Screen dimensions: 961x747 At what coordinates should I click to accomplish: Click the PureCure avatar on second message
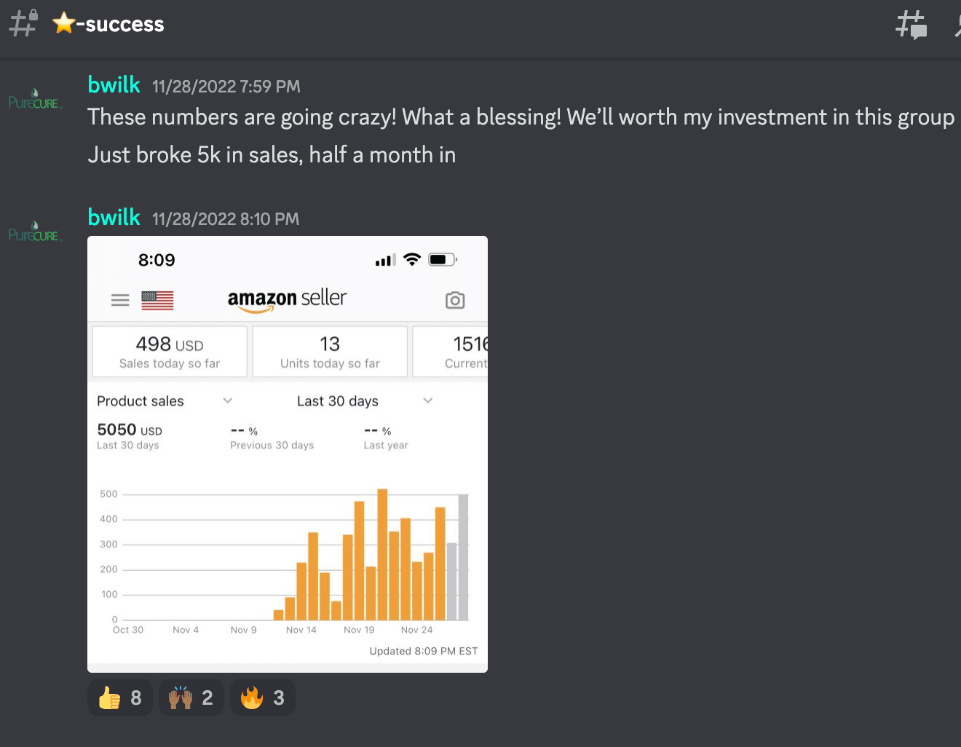[x=34, y=233]
